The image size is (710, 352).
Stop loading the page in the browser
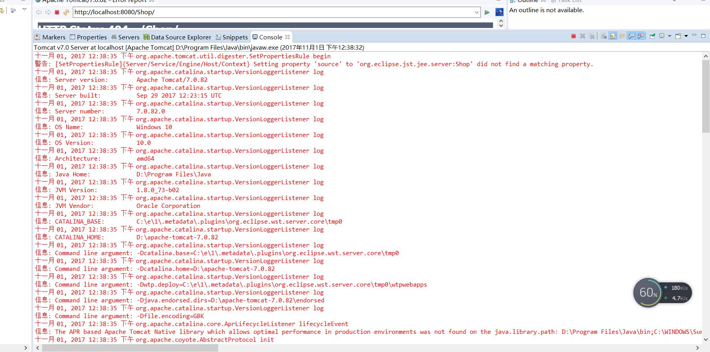57,12
